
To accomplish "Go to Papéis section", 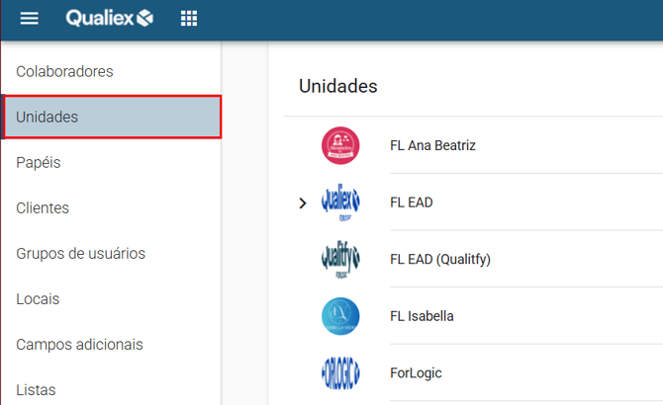I will coord(39,162).
